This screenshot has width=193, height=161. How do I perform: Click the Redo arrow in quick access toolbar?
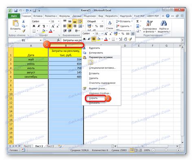click(x=27, y=11)
